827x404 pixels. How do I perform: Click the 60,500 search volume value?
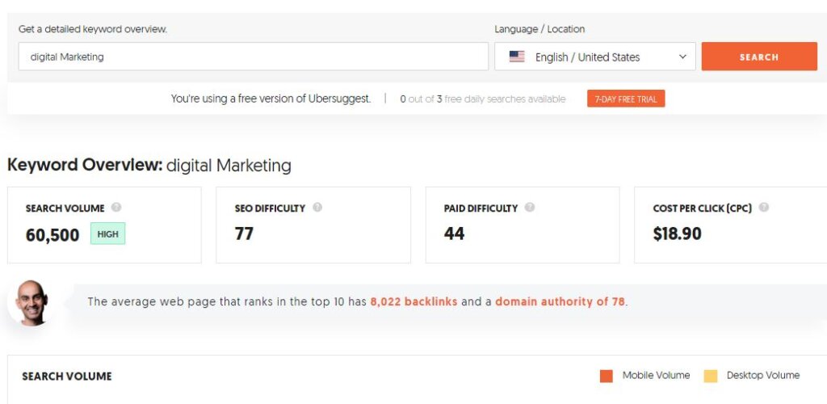pos(52,234)
